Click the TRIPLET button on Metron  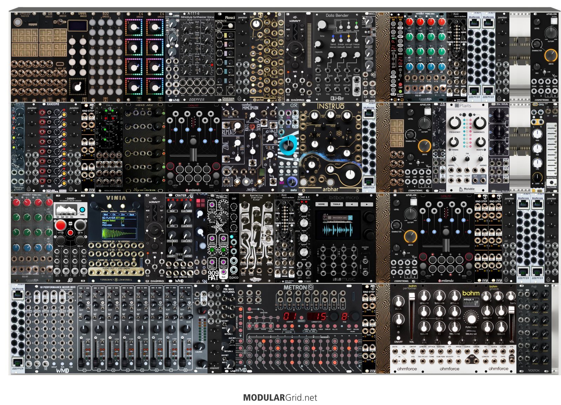click(328, 326)
